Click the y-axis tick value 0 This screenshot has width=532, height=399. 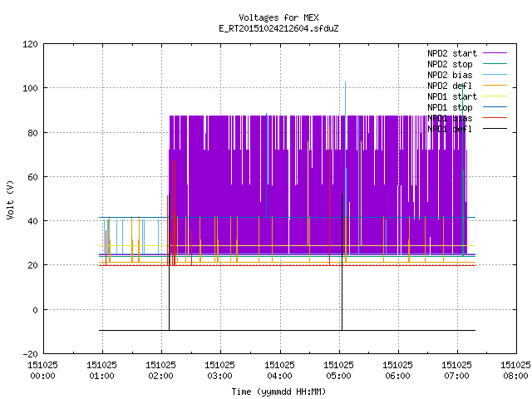point(35,310)
